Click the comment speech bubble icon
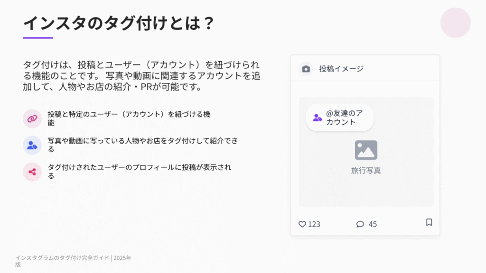Viewport: 486px width, 273px height. (x=360, y=224)
